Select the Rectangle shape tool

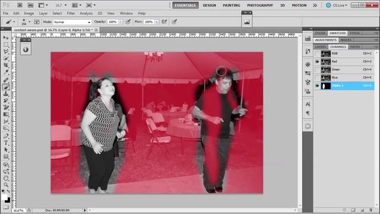6,157
